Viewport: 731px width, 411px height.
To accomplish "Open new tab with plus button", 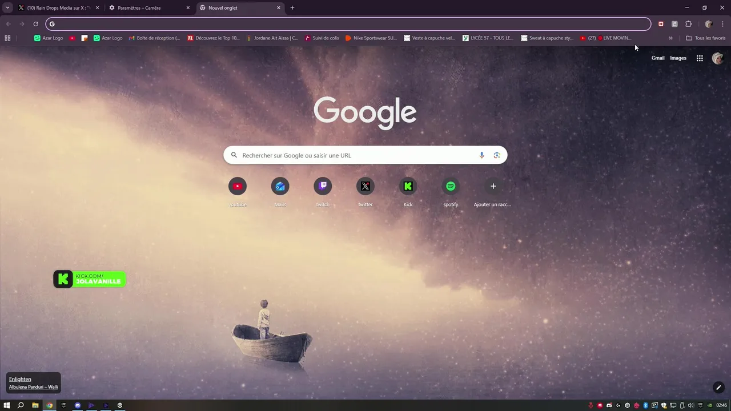I will point(292,8).
